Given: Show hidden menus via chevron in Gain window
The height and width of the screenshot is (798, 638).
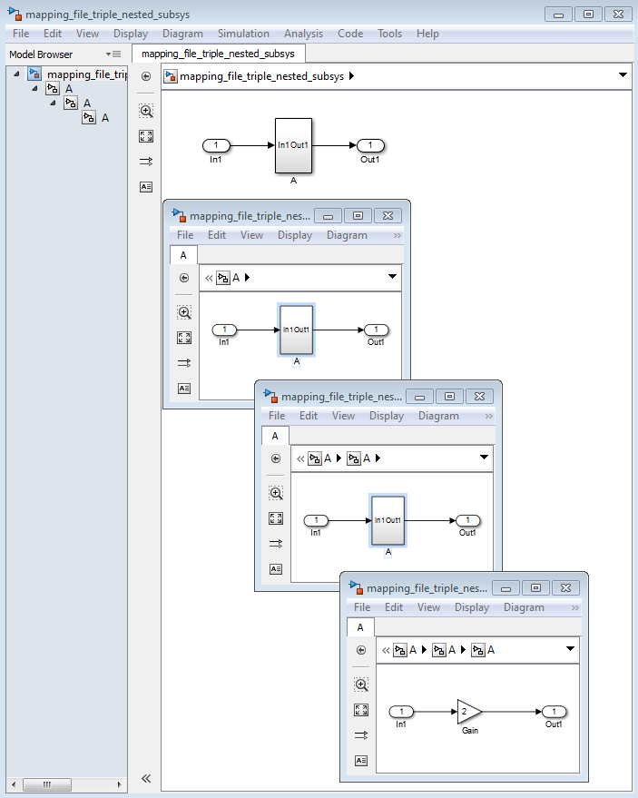Looking at the screenshot, I should [574, 607].
